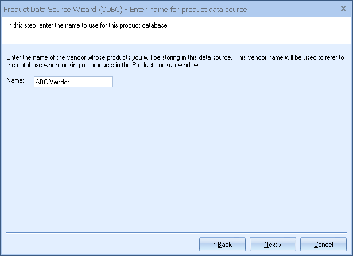Click the right arrow on Next button
Screen dimensions: 353x256
pyautogui.click(x=280, y=245)
